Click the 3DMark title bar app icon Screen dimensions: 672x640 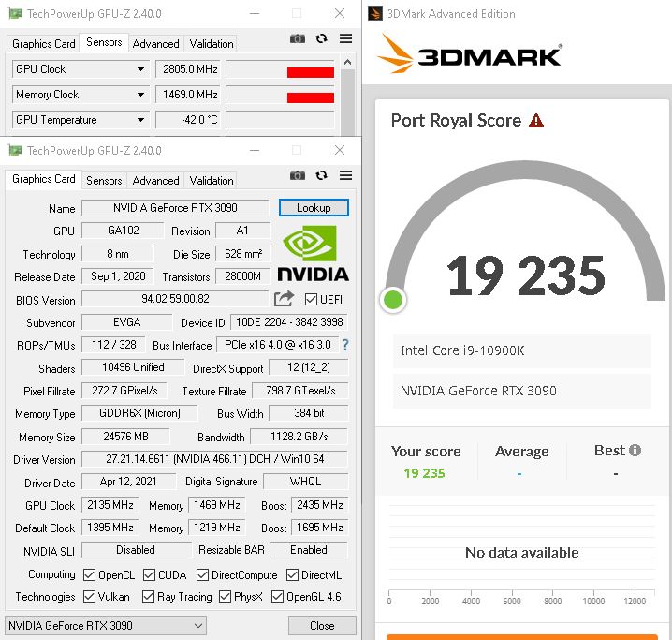pyautogui.click(x=375, y=13)
